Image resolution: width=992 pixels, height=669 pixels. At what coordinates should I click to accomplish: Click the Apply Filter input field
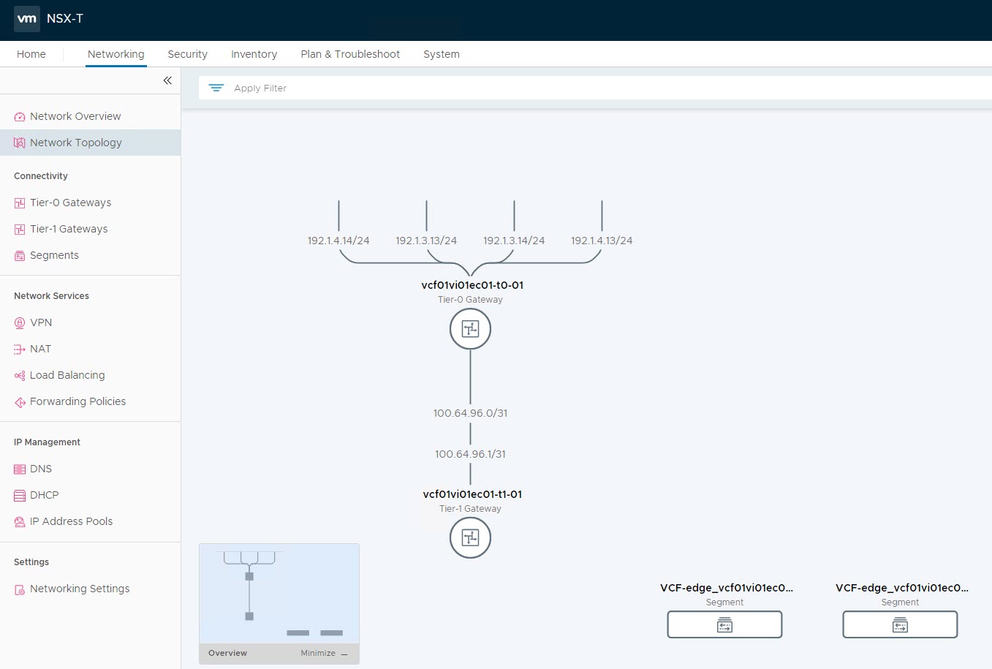(x=585, y=88)
